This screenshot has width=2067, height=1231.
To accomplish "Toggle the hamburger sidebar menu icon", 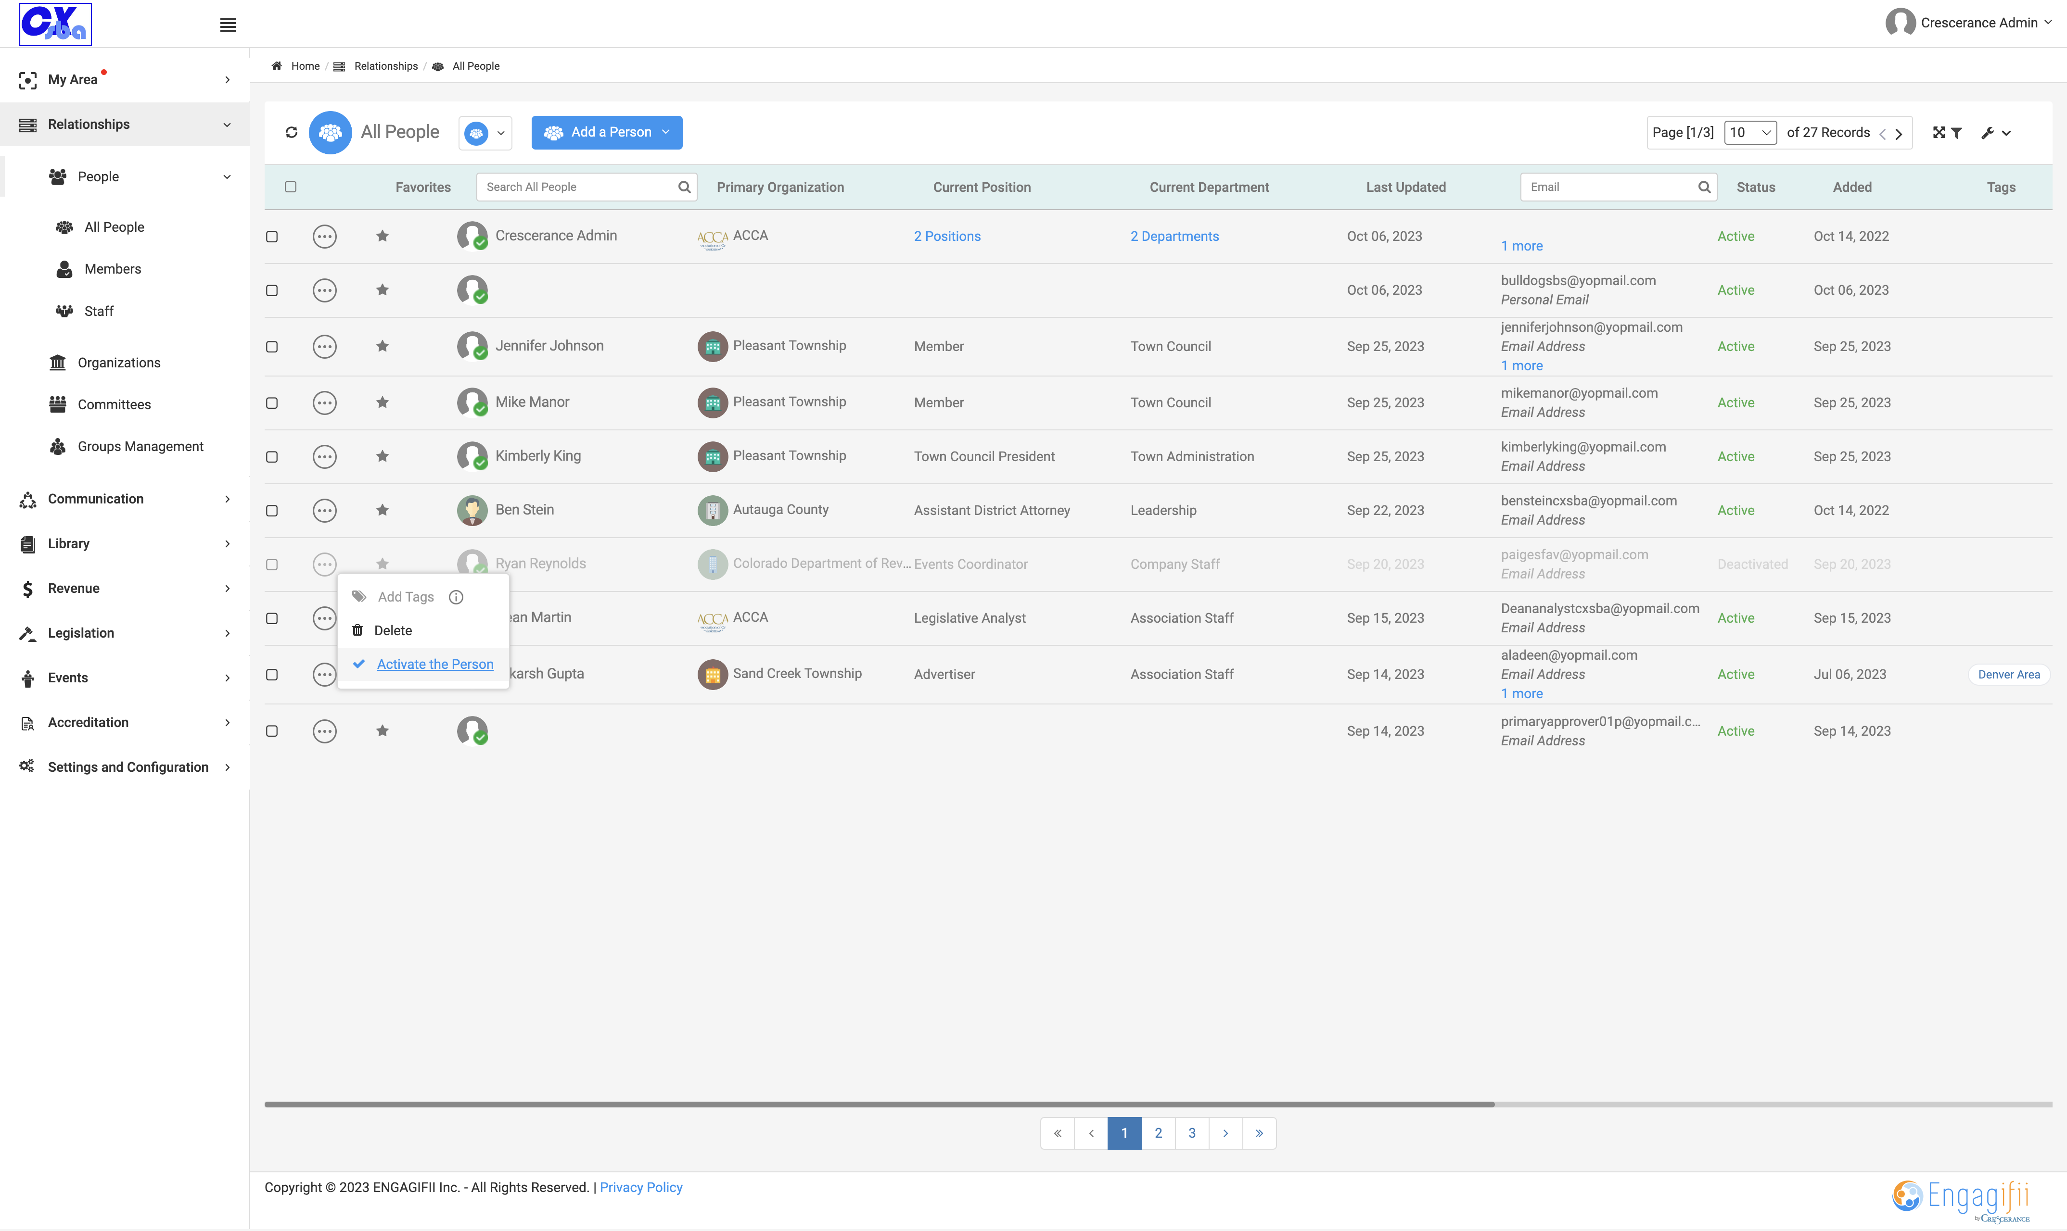I will point(228,25).
